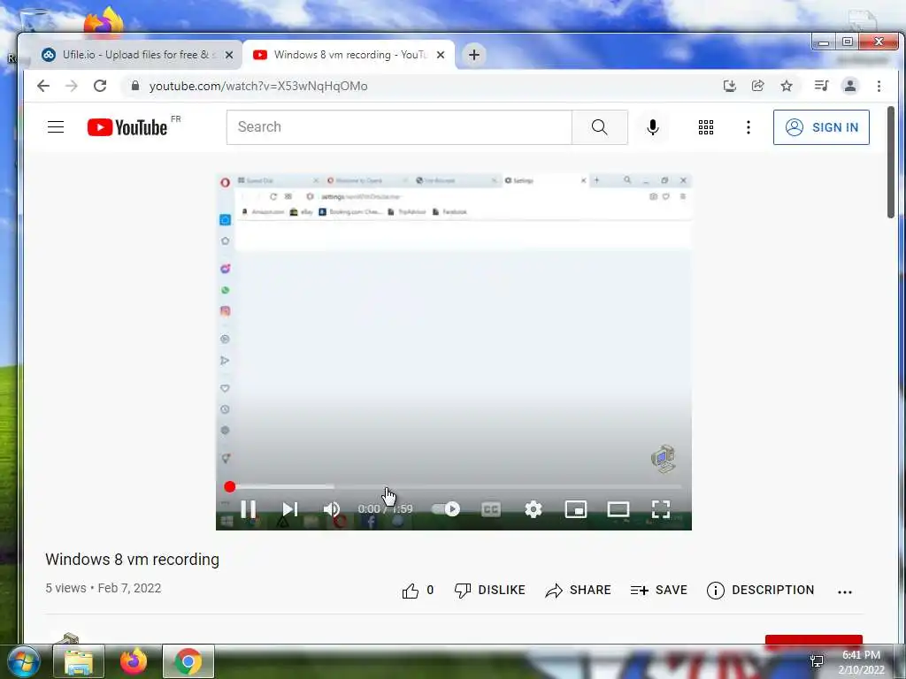Viewport: 906px width, 679px height.
Task: Toggle the autoplay switch
Action: [x=446, y=509]
